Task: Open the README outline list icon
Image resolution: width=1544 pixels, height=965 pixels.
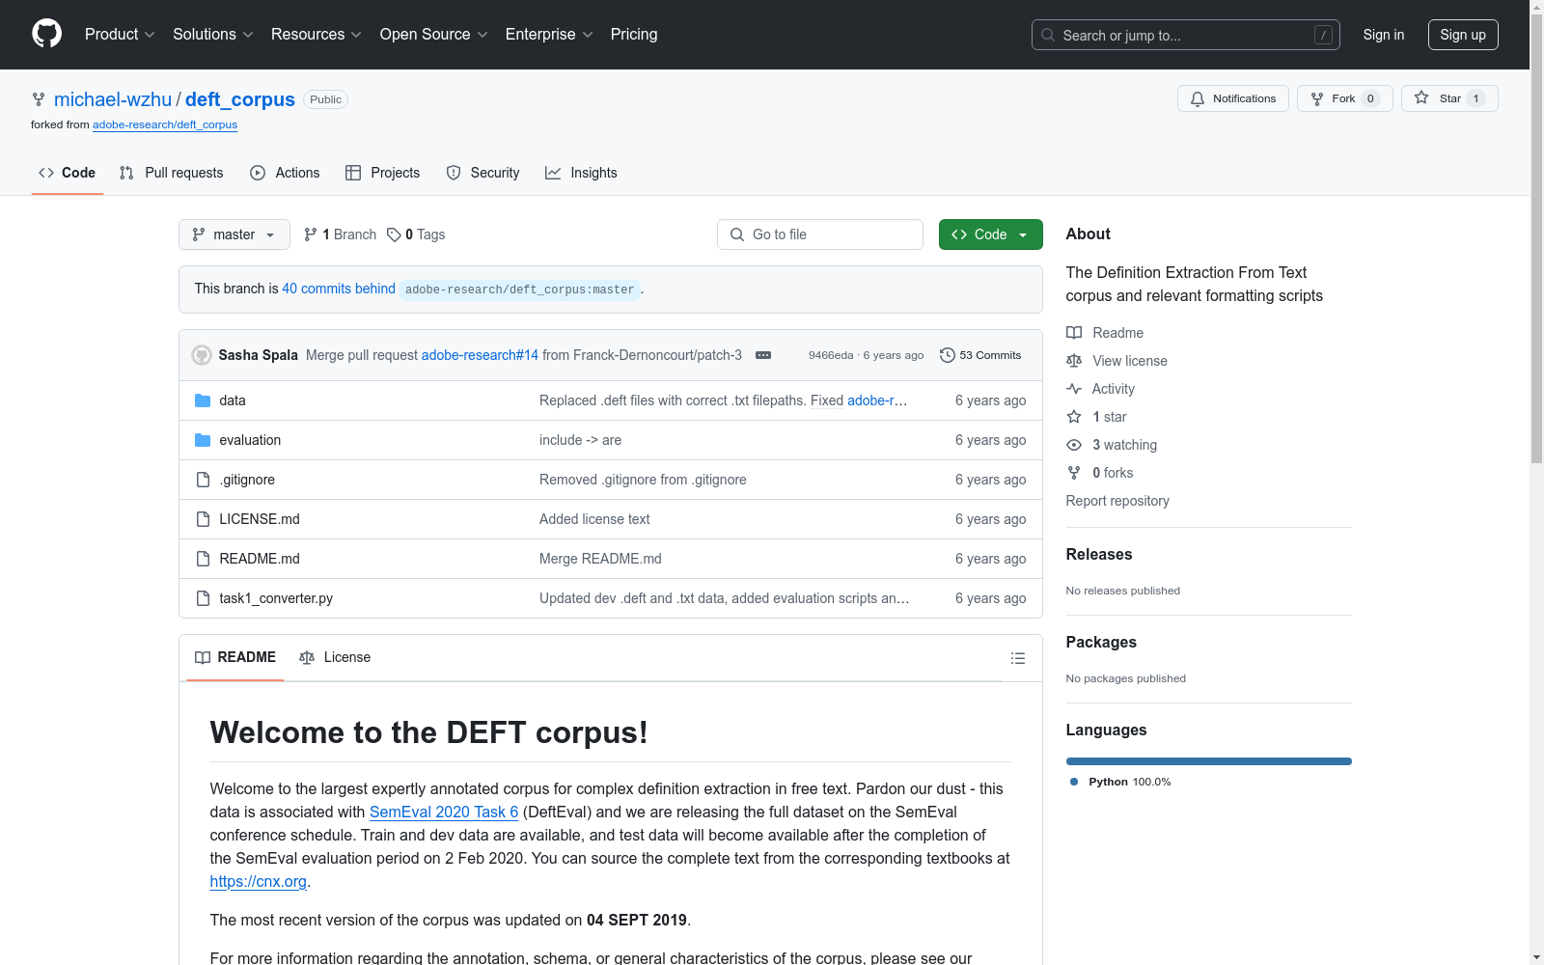Action: (x=1018, y=658)
